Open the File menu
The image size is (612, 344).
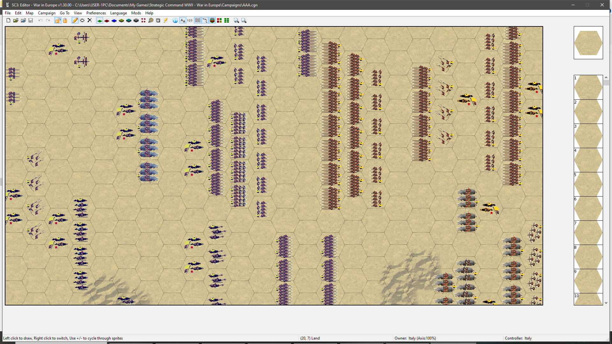point(8,13)
